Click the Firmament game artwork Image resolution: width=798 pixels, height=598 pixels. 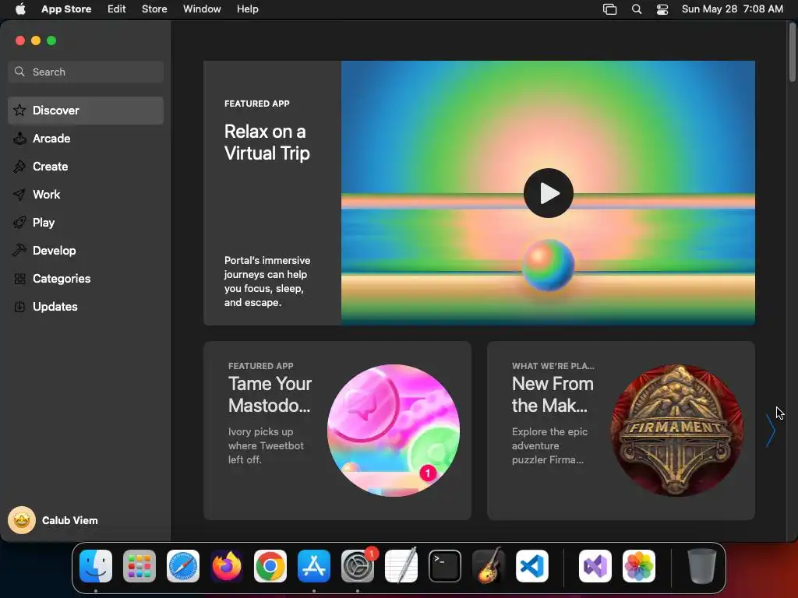[x=677, y=430]
